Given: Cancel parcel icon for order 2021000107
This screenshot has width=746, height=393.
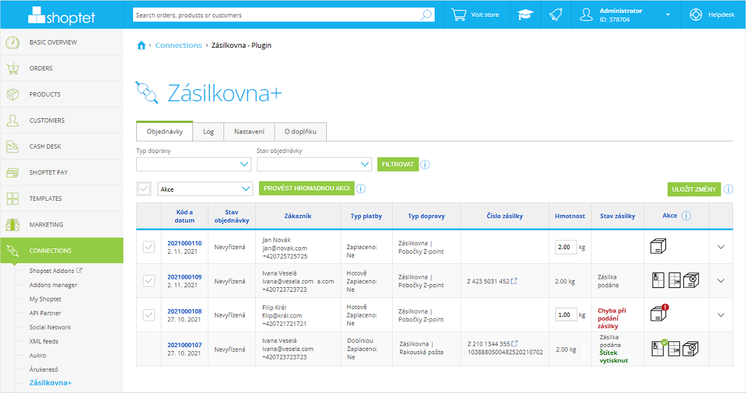Looking at the screenshot, I should pos(691,349).
